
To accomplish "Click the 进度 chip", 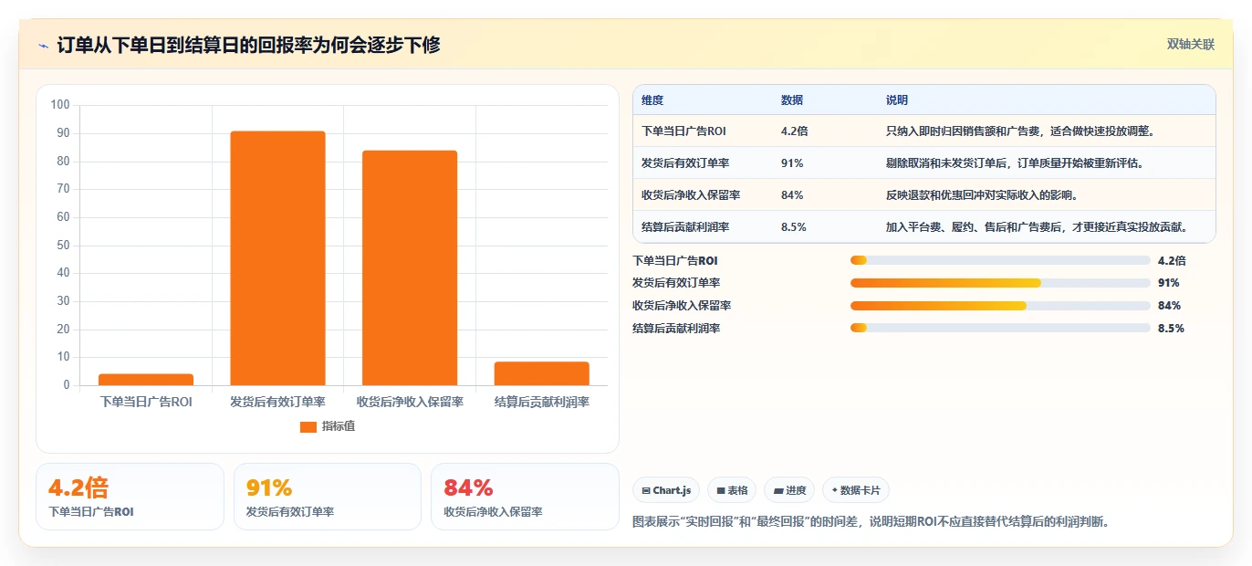I will tap(789, 490).
